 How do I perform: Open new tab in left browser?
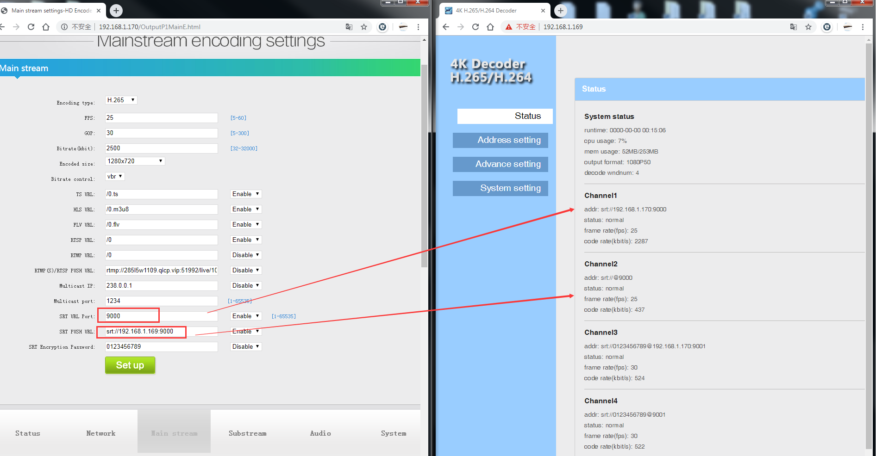click(x=116, y=10)
